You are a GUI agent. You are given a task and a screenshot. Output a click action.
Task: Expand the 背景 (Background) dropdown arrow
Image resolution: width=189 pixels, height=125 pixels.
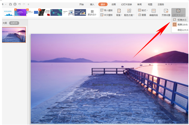[121, 15]
